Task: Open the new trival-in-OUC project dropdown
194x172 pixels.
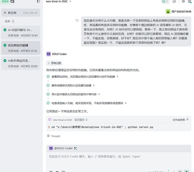Action: click(58, 1)
